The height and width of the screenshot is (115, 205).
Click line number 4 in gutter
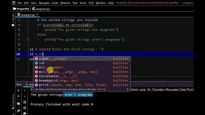[x=19, y=25]
